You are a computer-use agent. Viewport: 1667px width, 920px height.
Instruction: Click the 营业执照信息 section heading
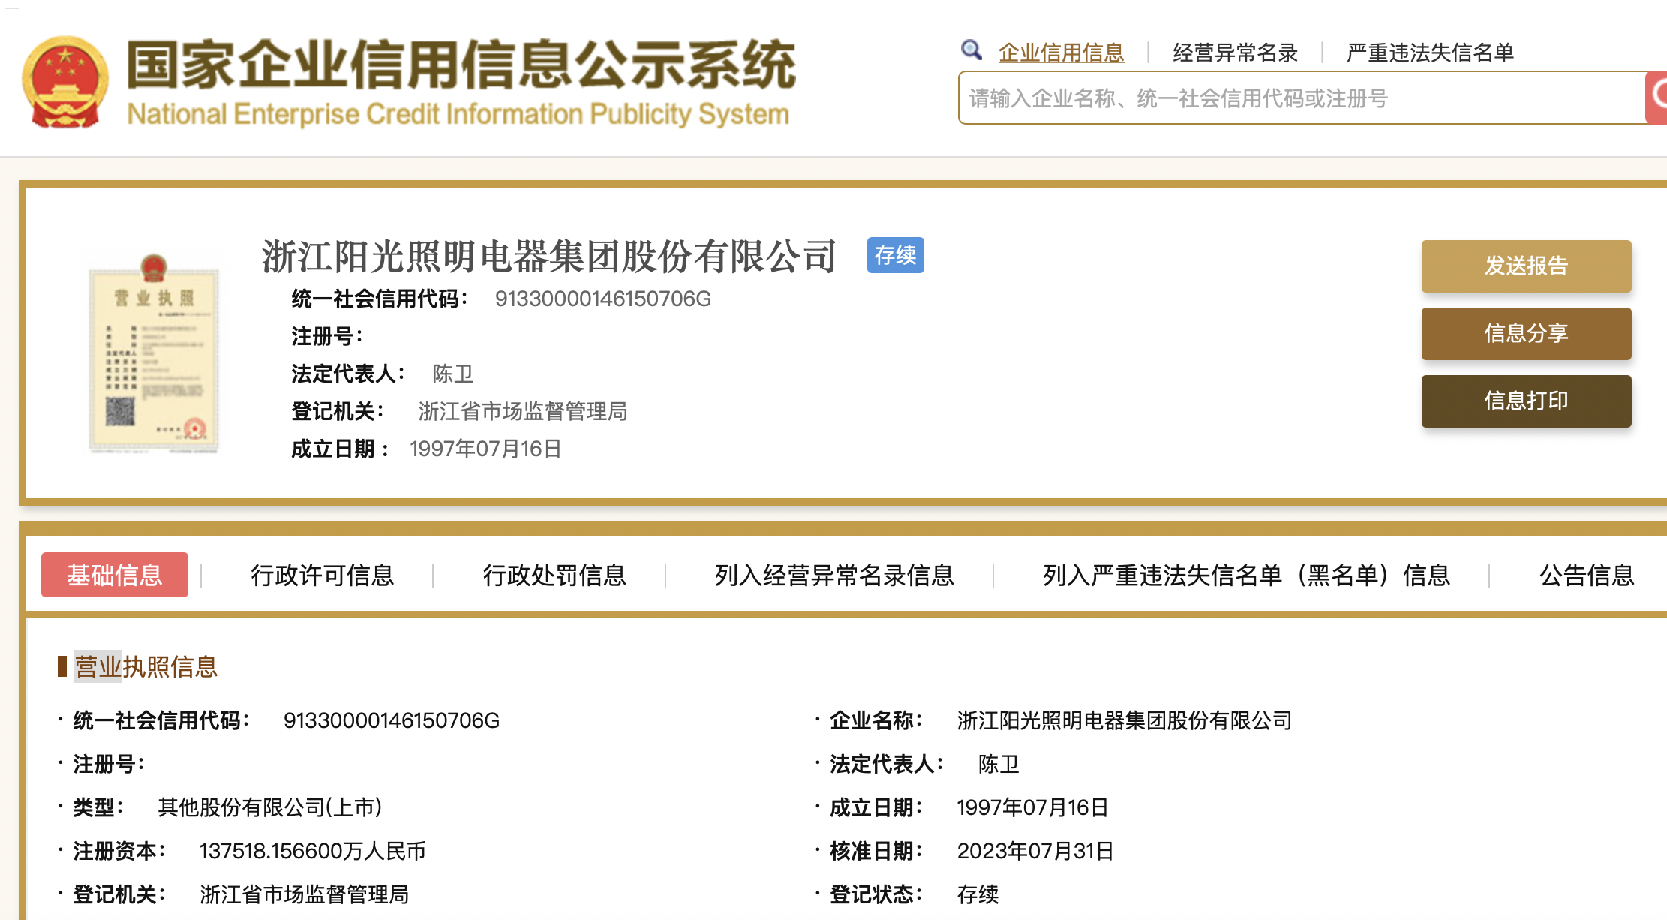146,666
